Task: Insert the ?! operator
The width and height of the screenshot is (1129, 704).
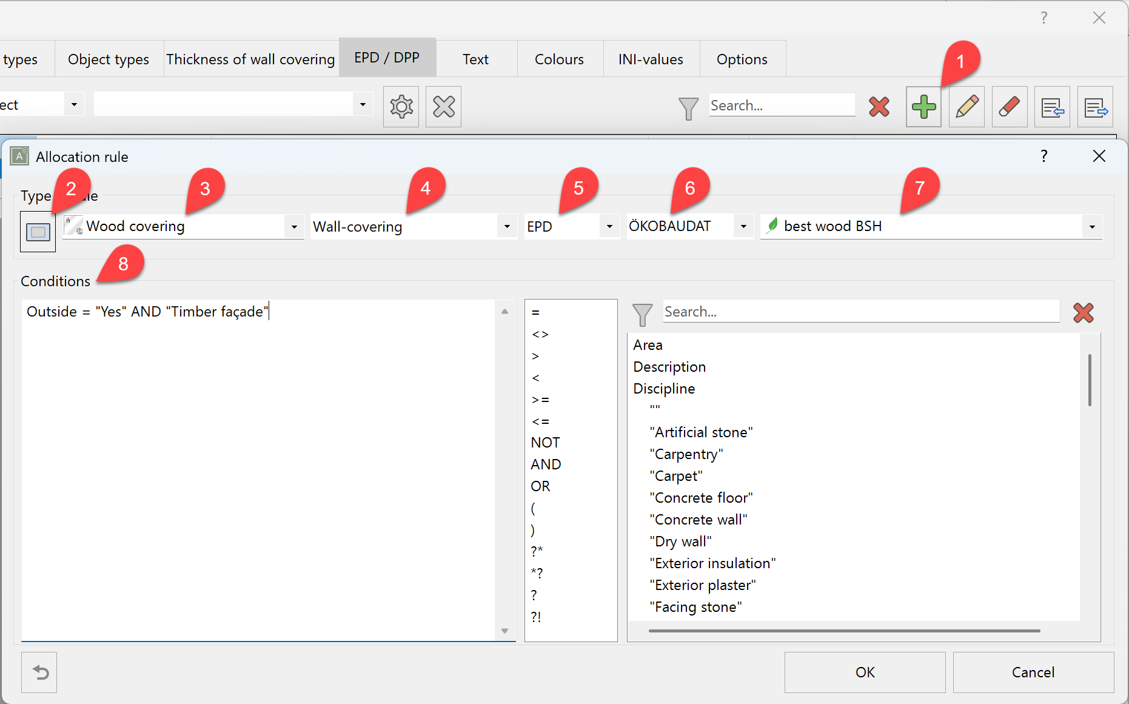Action: [x=536, y=617]
